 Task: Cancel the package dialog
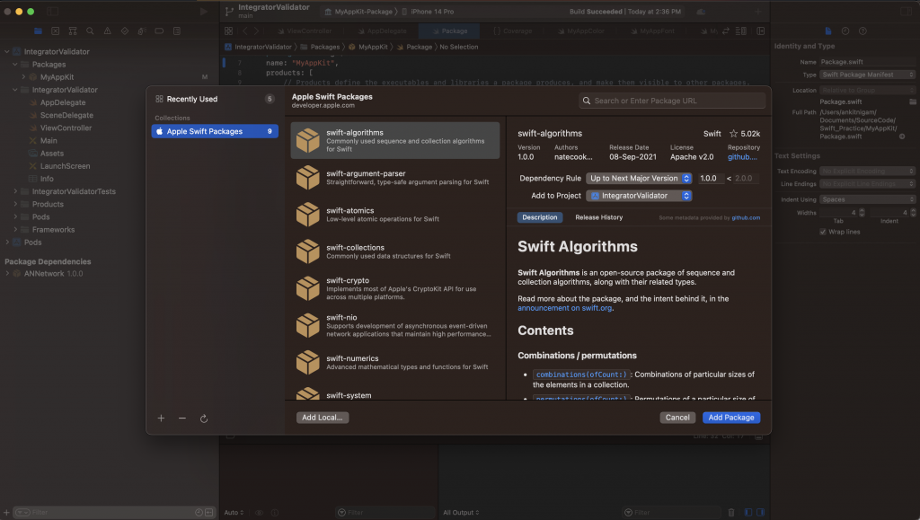coord(677,418)
